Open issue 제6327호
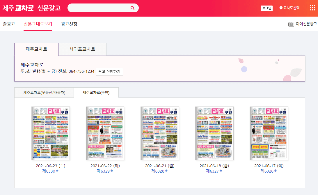 (x=214, y=171)
